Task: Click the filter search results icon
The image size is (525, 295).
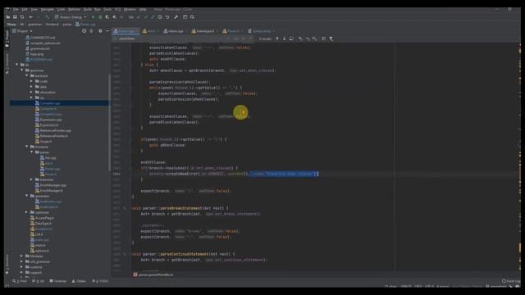Action: (331, 39)
